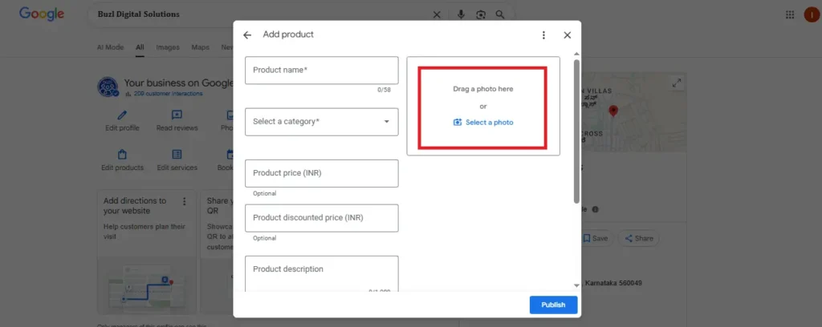Open Read reviews
This screenshot has height=327, width=822.
tap(177, 121)
